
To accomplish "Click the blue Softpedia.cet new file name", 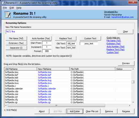I will tap(44, 97).
